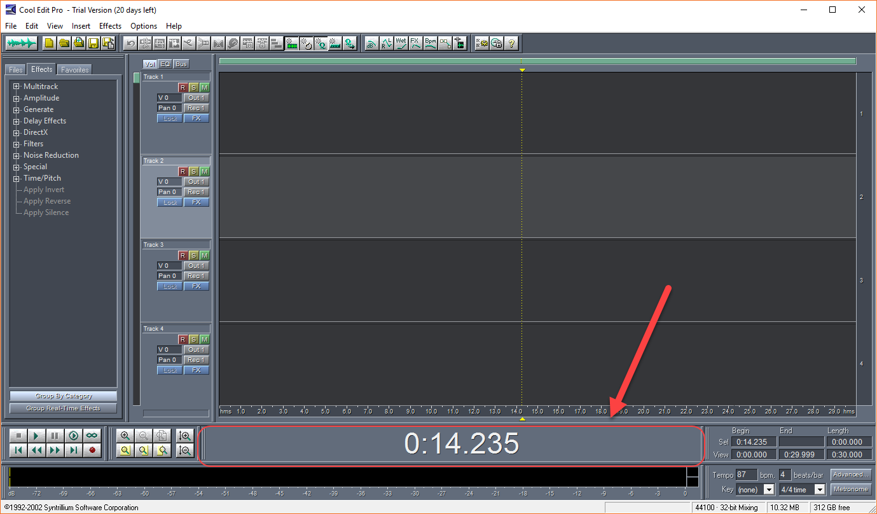This screenshot has width=877, height=514.
Task: Click the Save session toolbar icon
Action: tap(93, 43)
